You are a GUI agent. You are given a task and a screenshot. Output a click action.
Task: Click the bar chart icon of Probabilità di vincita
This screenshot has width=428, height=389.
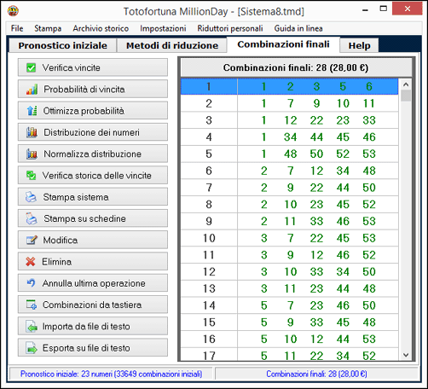pyautogui.click(x=32, y=90)
